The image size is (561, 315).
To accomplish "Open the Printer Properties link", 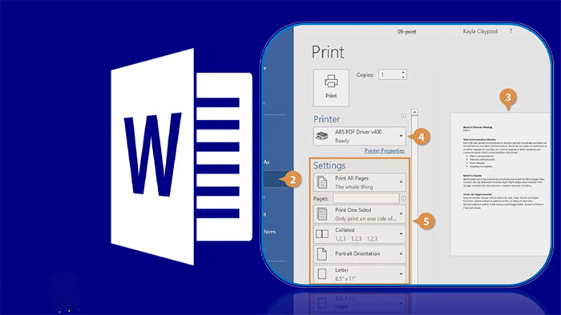I will (x=384, y=150).
